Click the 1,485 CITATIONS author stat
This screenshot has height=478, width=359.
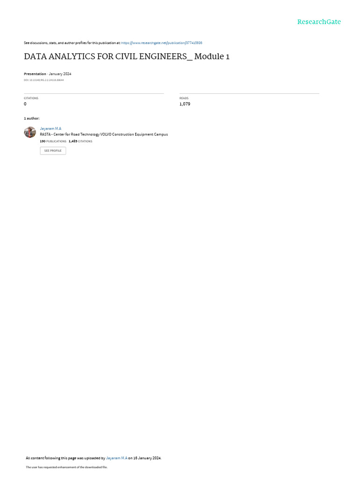(80, 141)
